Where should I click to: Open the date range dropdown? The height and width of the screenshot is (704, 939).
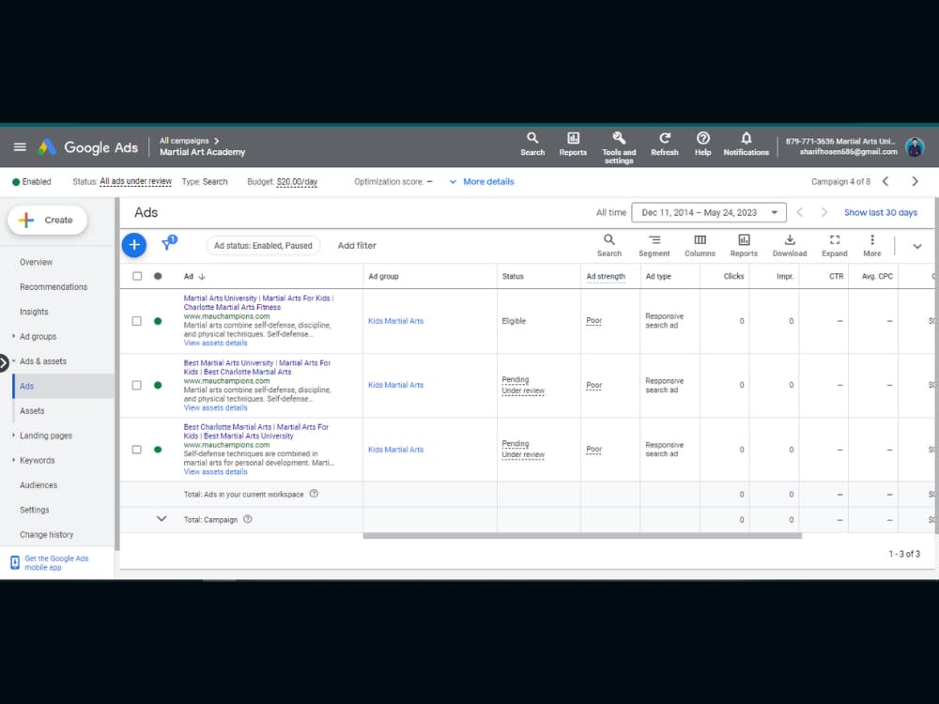pyautogui.click(x=708, y=212)
